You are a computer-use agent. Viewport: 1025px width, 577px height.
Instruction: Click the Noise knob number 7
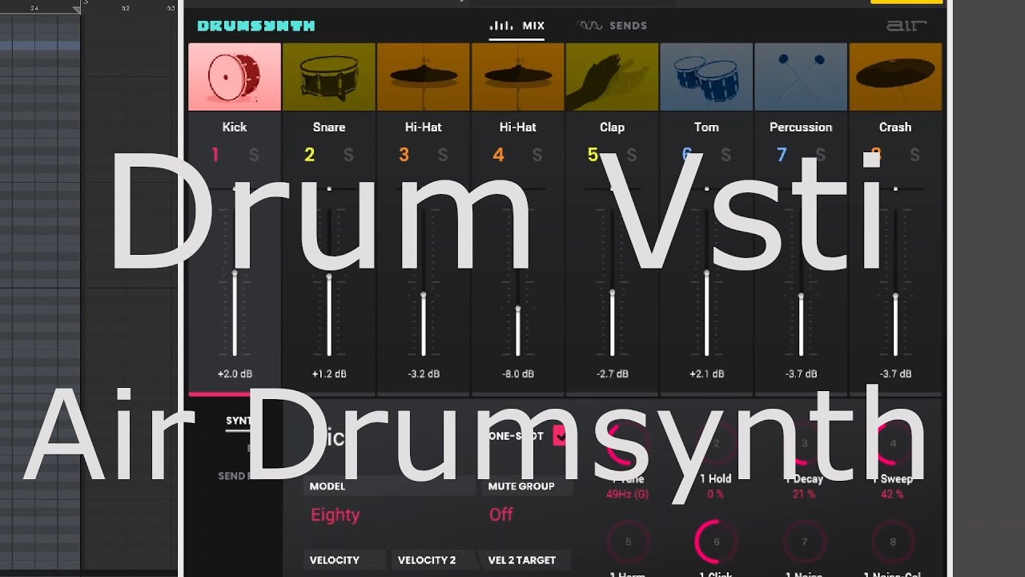805,542
